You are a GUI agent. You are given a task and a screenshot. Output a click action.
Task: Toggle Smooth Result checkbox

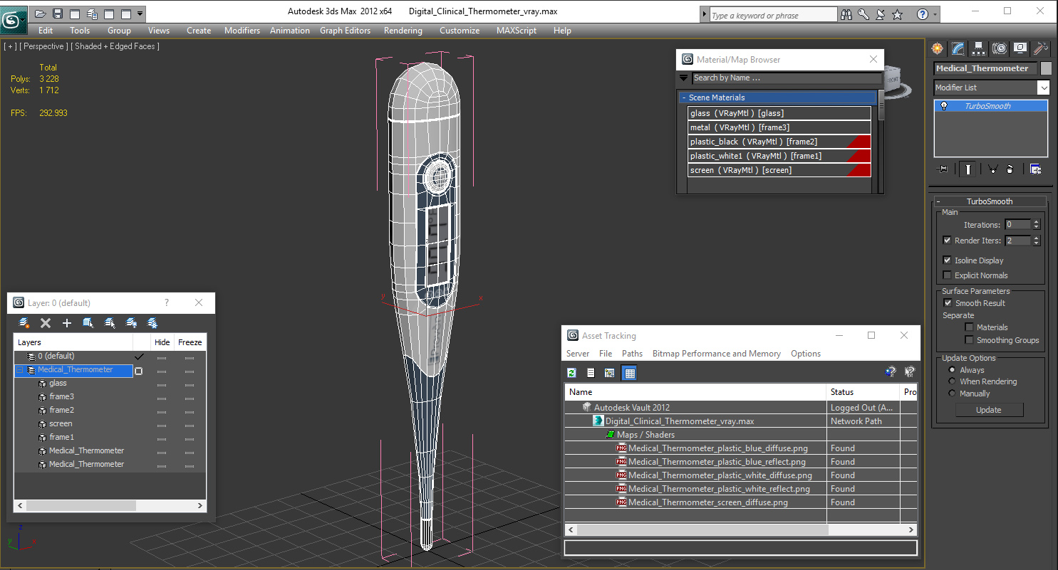(948, 303)
